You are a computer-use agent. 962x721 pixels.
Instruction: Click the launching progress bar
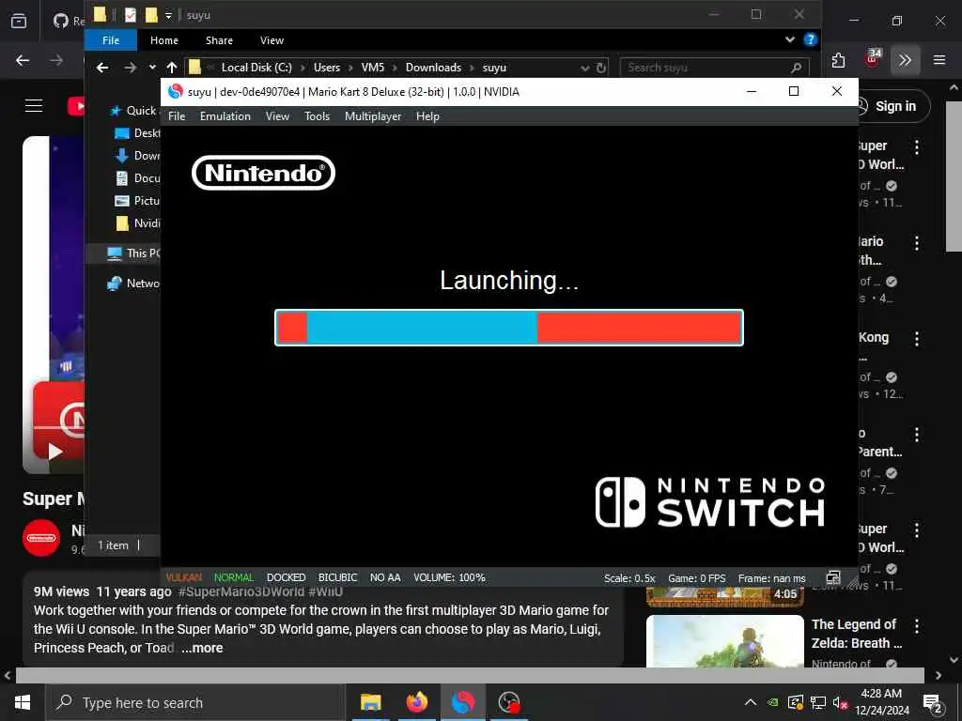tap(509, 328)
